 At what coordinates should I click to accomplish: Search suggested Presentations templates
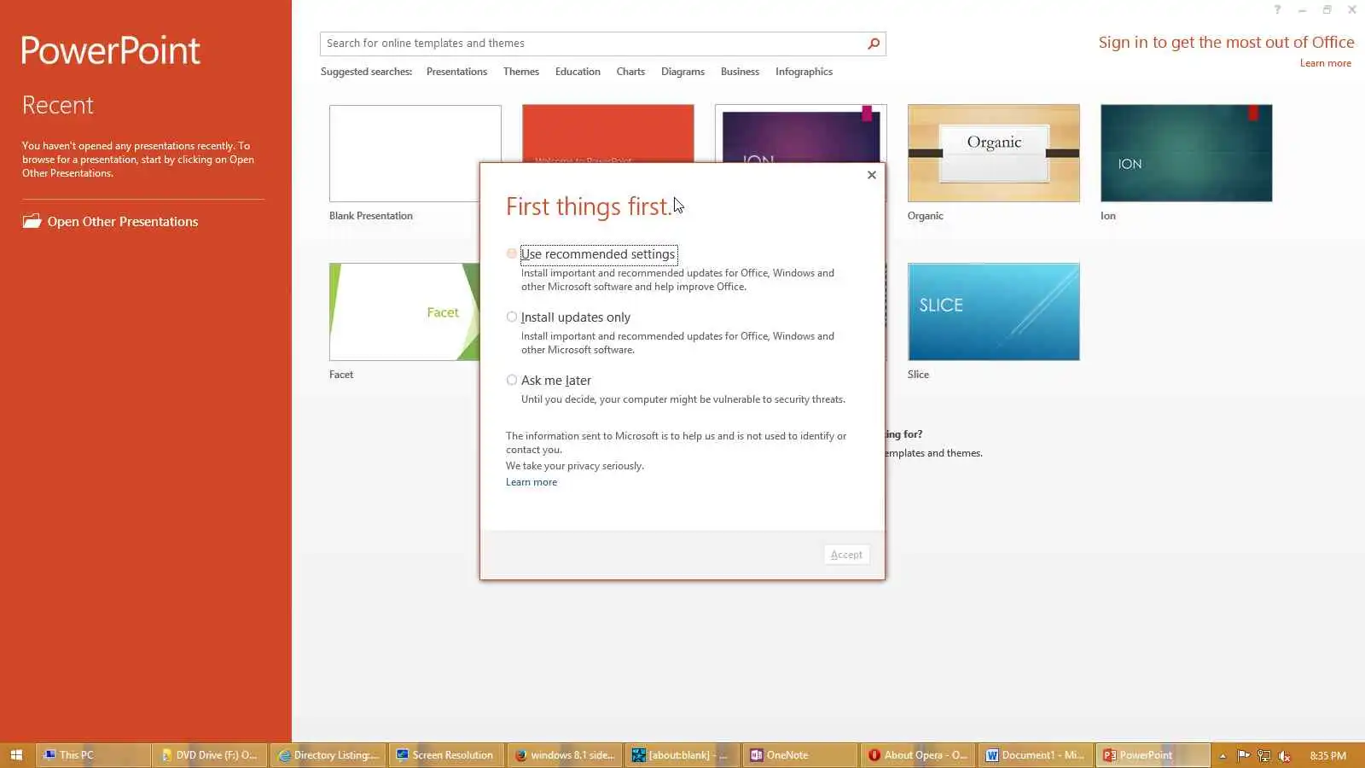point(456,72)
